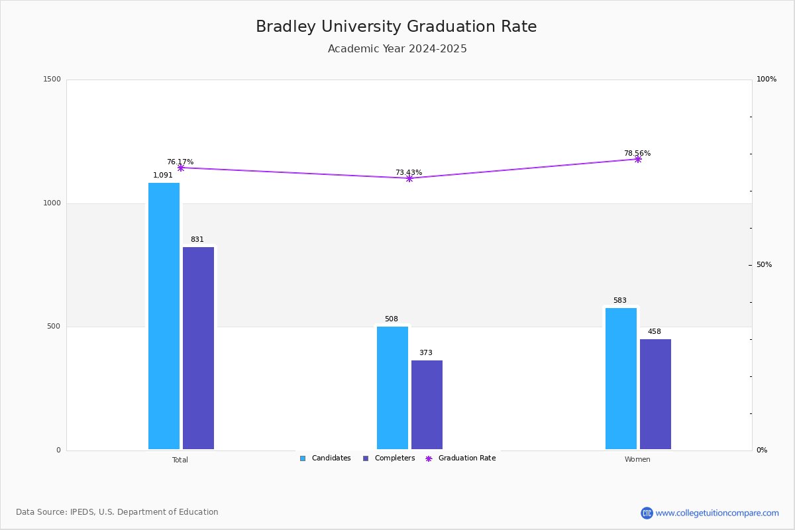Click the Completers legend square icon
This screenshot has height=530, width=795.
[366, 458]
